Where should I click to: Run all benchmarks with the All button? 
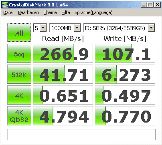19,32
